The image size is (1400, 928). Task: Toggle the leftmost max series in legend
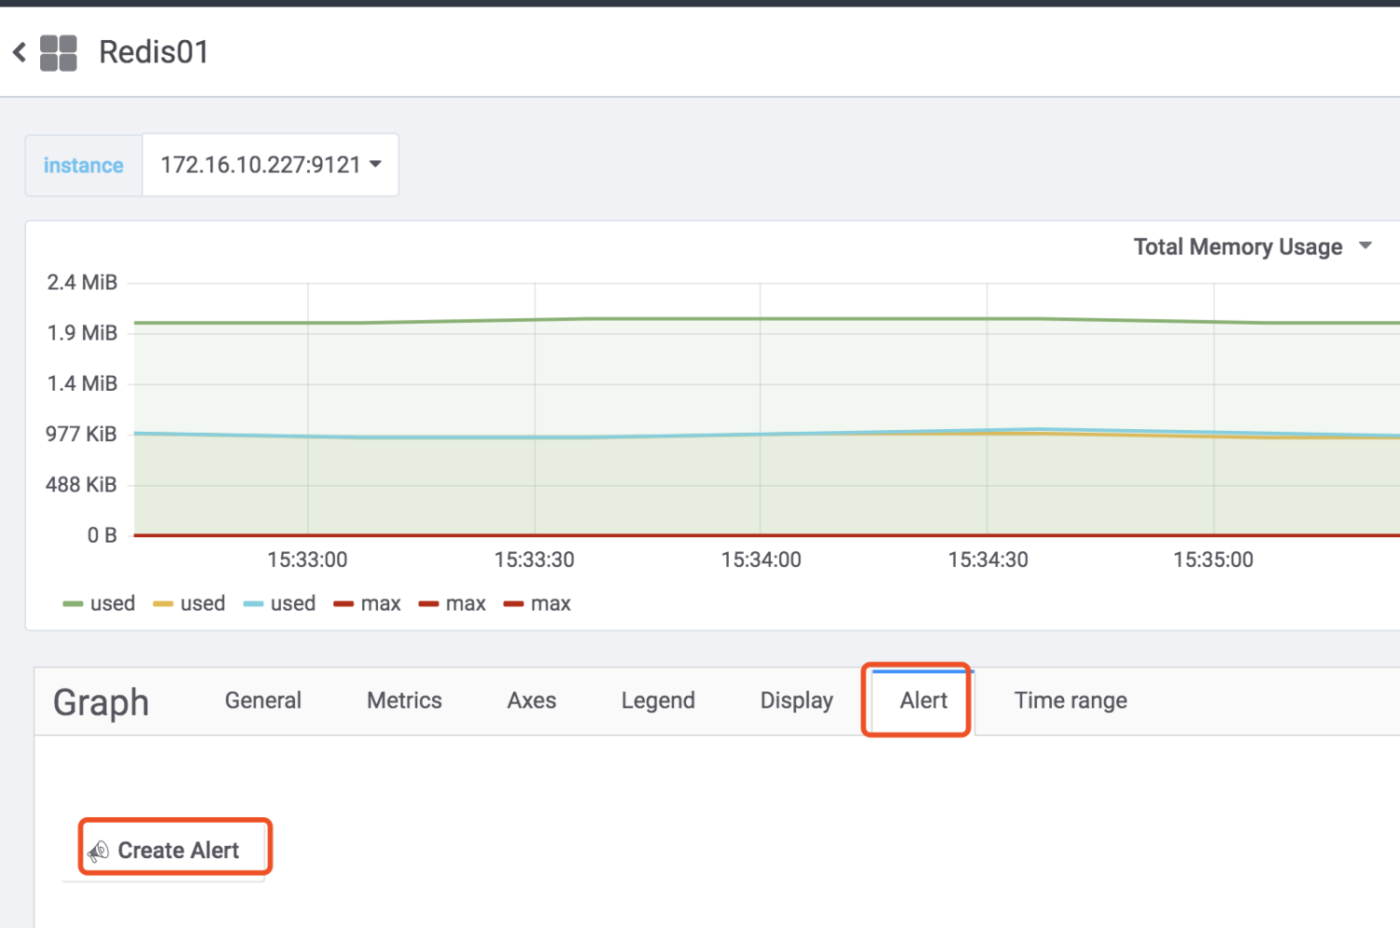pos(380,603)
